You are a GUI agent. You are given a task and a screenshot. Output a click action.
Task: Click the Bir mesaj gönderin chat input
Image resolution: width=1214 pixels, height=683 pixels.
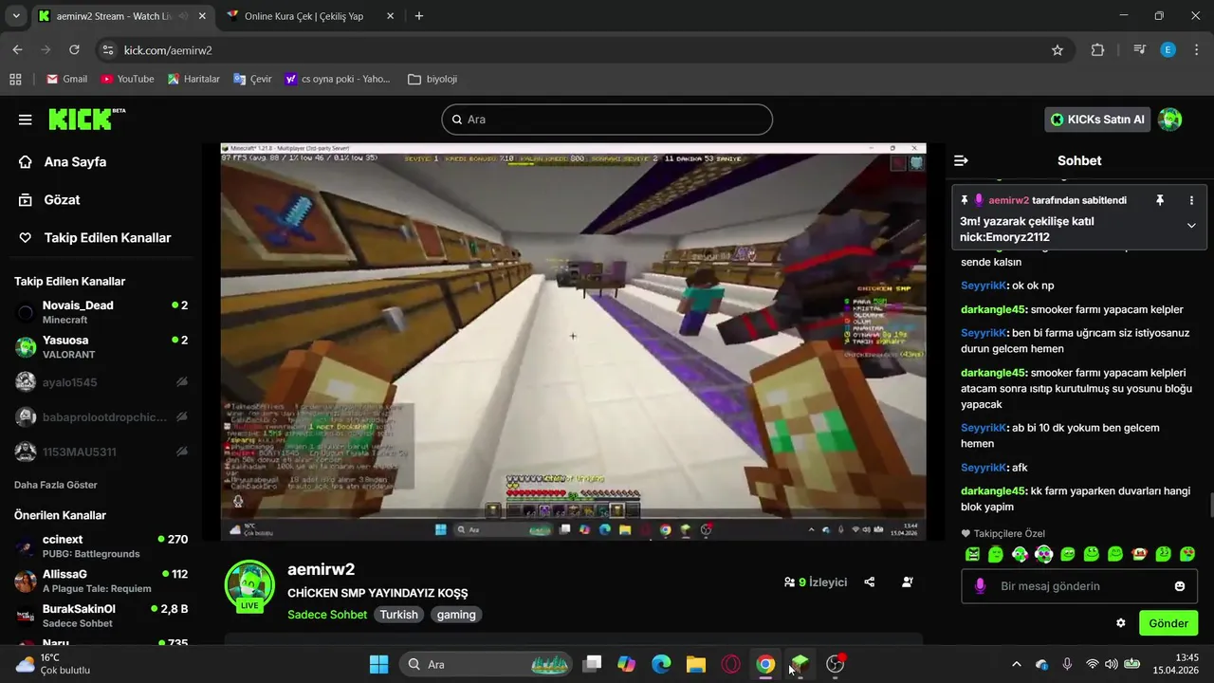pos(1080,586)
